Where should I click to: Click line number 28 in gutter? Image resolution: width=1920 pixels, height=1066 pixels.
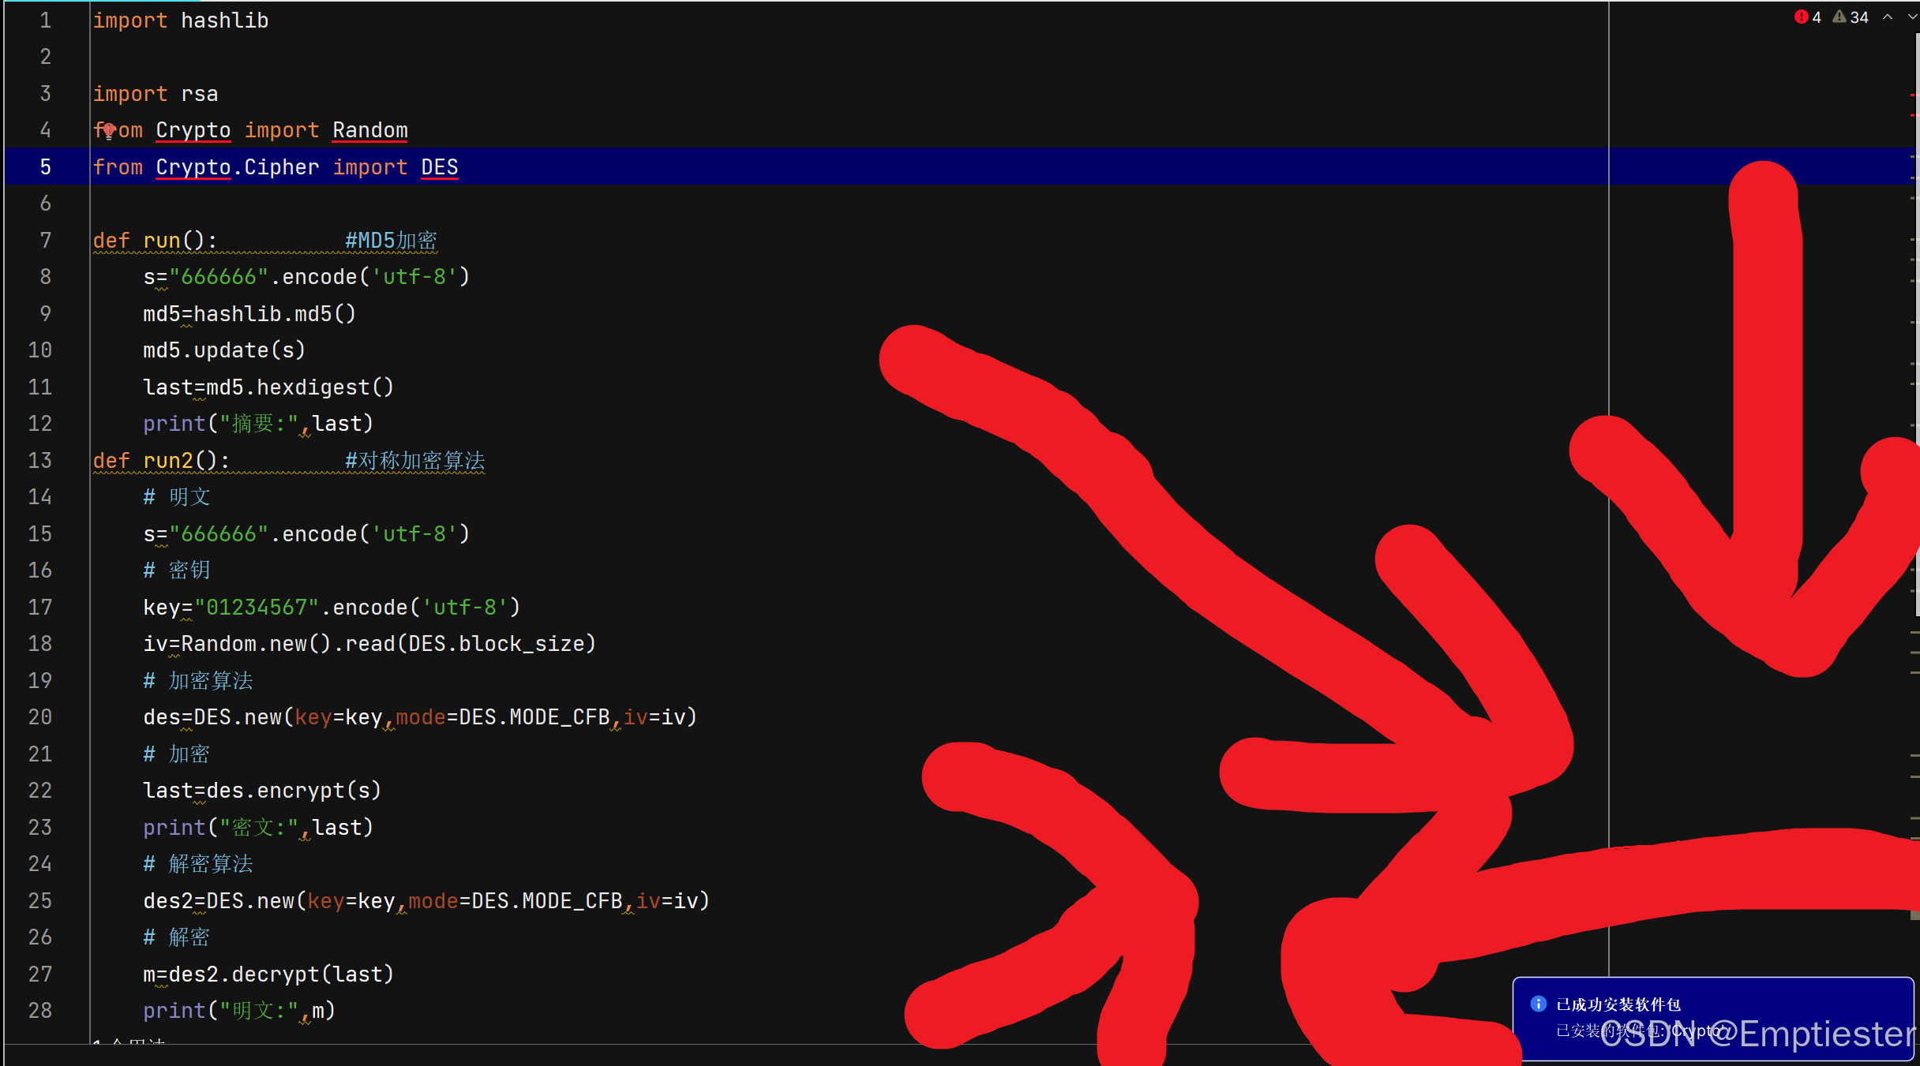point(39,1011)
